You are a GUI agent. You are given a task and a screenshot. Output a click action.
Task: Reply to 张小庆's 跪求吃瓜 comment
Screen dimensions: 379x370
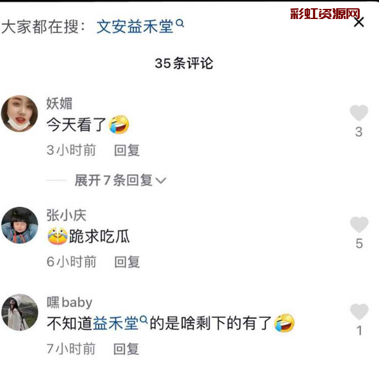pyautogui.click(x=127, y=262)
